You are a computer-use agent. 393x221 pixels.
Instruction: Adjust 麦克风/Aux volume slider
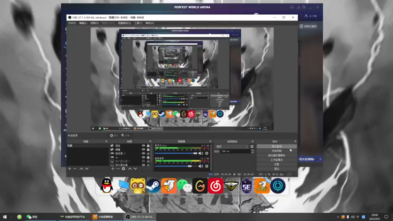(176, 153)
